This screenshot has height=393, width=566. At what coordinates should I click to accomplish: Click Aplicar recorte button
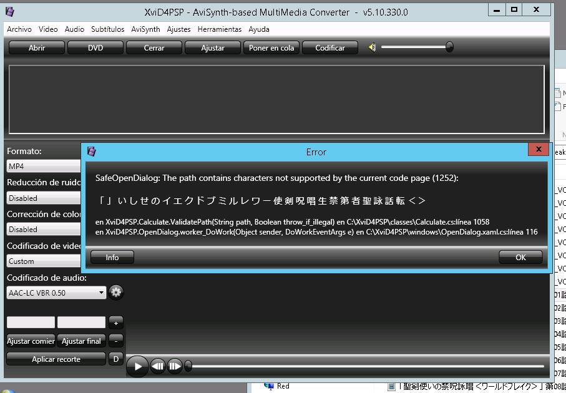point(56,359)
